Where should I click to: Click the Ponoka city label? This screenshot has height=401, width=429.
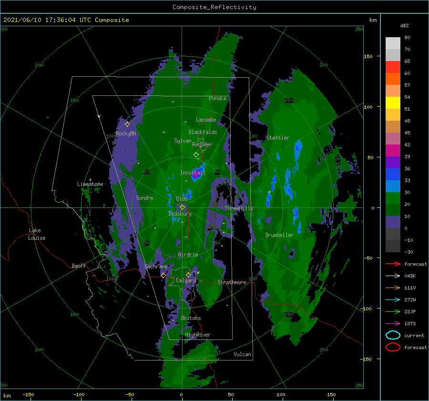[217, 98]
